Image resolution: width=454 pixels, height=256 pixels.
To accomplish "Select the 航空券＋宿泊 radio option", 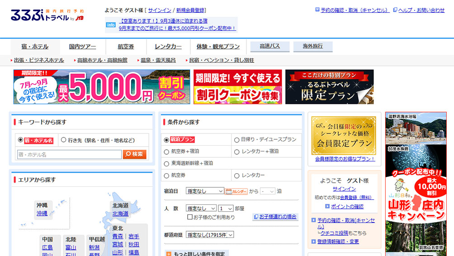I will pyautogui.click(x=166, y=152).
